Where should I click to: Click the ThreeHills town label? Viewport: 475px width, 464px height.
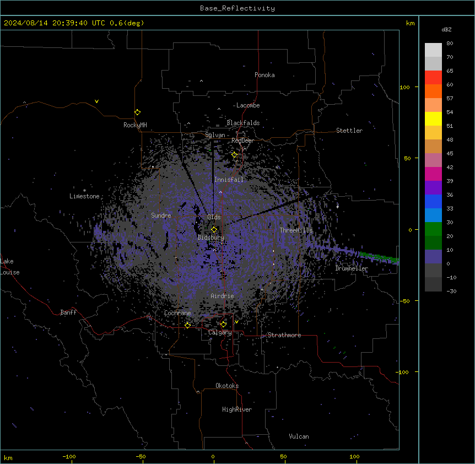(296, 230)
